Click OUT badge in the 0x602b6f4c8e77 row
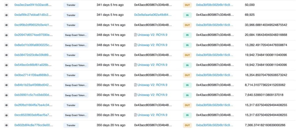296x130 pixels. [187, 125]
